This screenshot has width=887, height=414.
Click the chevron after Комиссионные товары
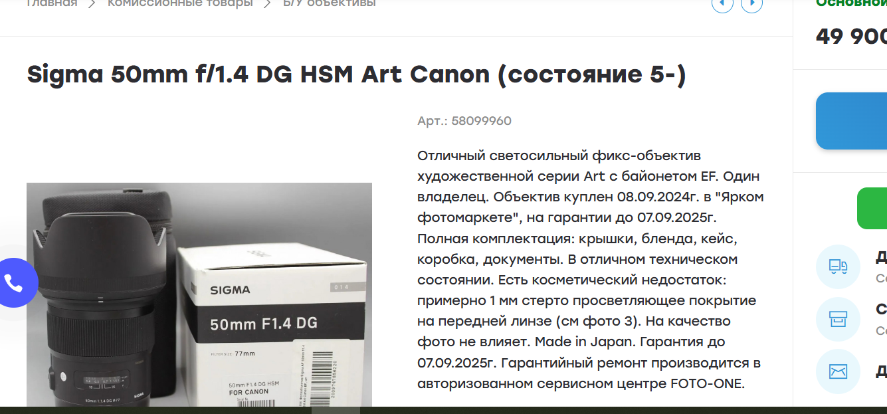click(268, 3)
